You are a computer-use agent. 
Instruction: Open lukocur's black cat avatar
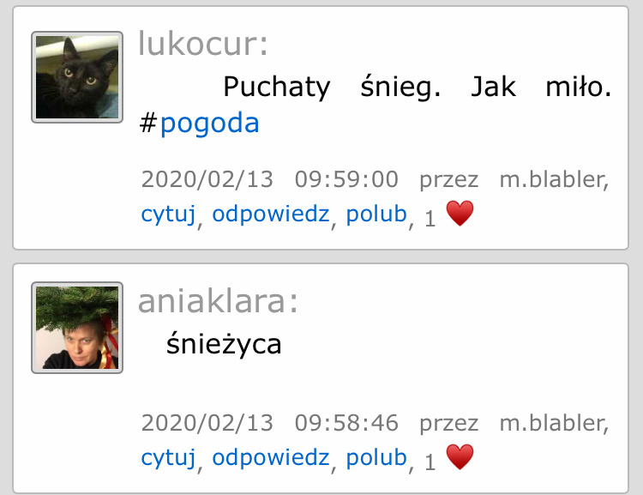pyautogui.click(x=77, y=77)
